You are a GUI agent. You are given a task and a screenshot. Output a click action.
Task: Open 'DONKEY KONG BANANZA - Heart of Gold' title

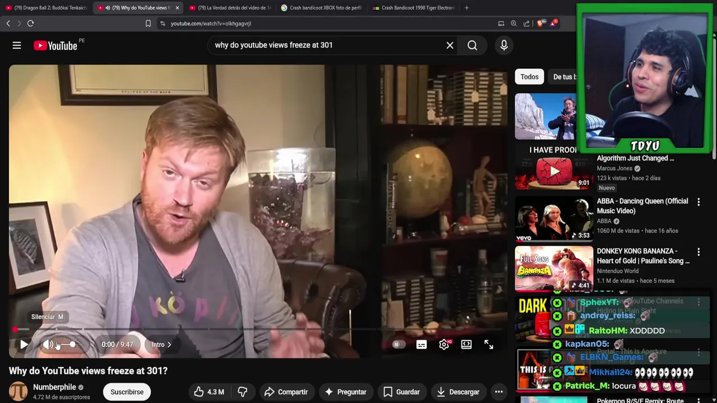(643, 256)
